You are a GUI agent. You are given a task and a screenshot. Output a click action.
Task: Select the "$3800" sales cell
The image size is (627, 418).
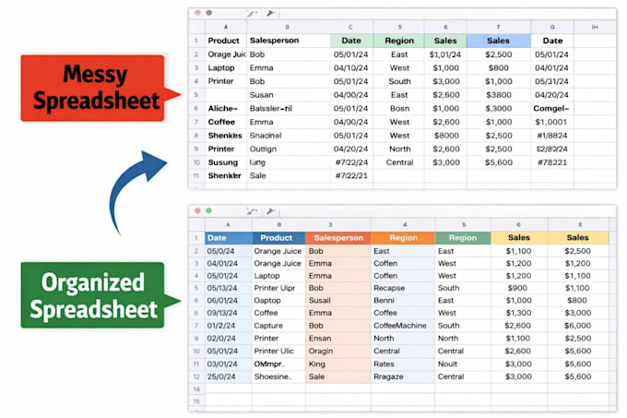[498, 95]
